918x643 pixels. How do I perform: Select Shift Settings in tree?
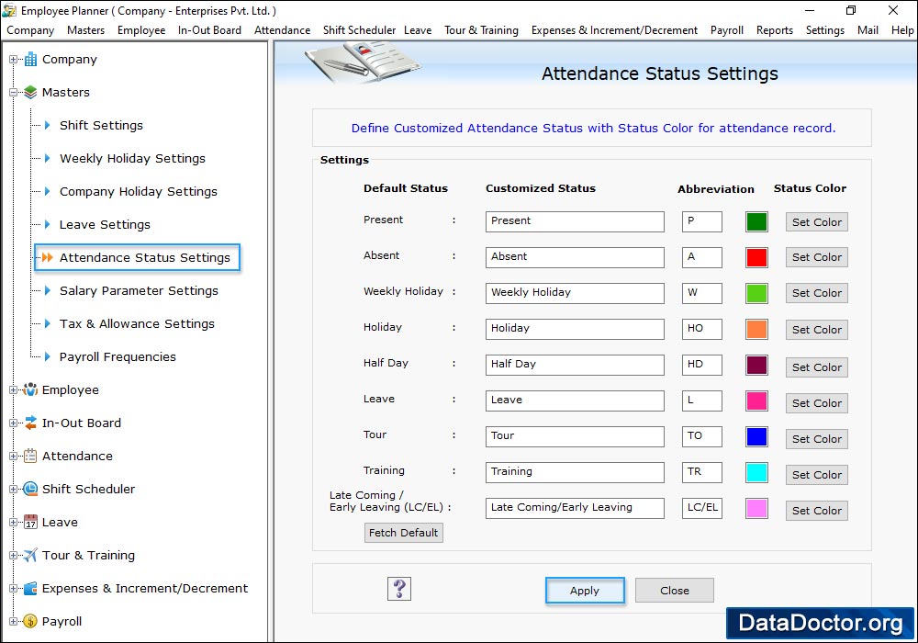pyautogui.click(x=101, y=125)
